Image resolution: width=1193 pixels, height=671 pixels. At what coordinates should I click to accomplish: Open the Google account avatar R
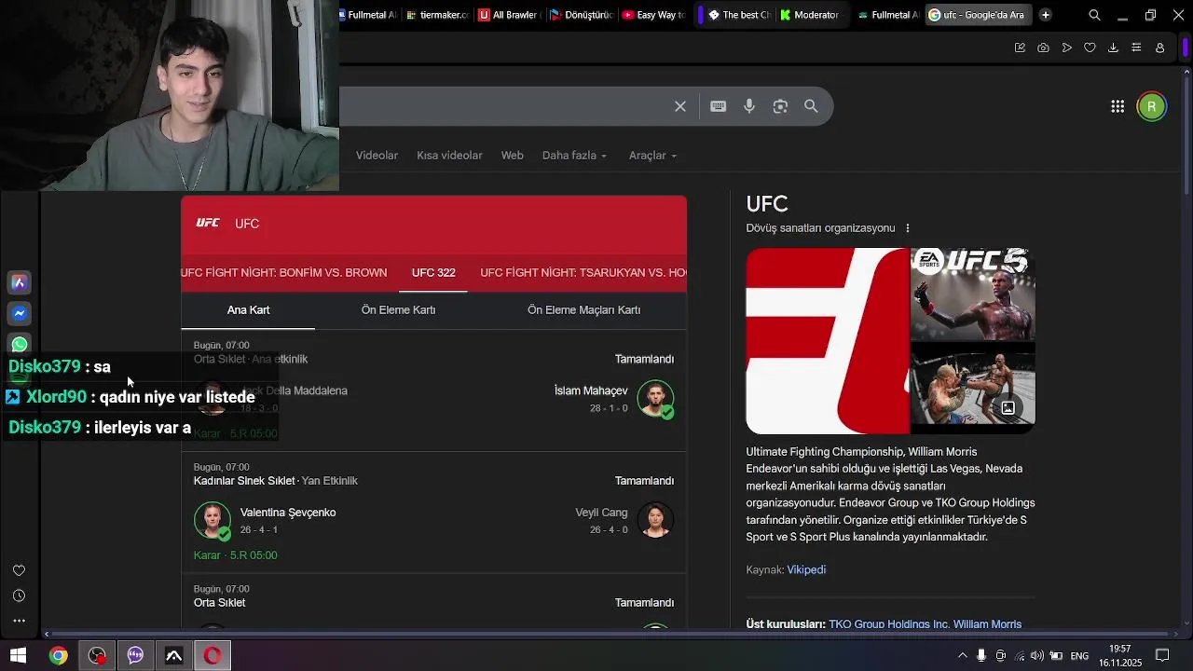click(1151, 106)
